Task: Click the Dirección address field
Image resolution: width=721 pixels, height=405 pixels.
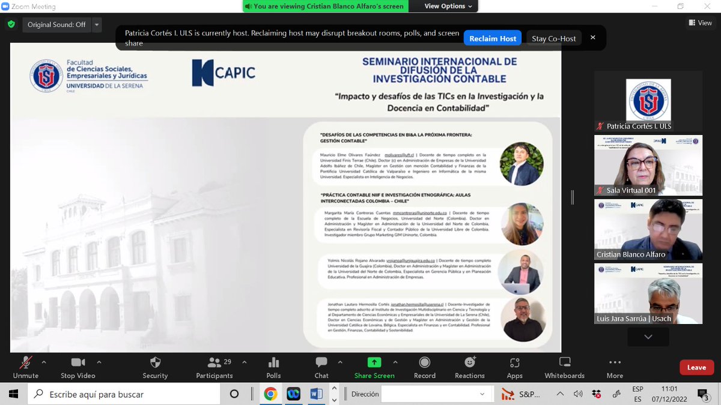Action: [430, 394]
